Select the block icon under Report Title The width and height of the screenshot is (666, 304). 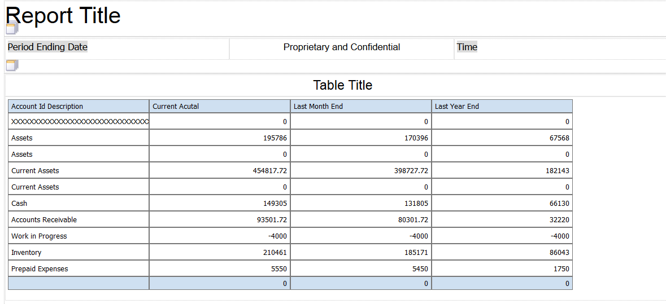point(12,28)
